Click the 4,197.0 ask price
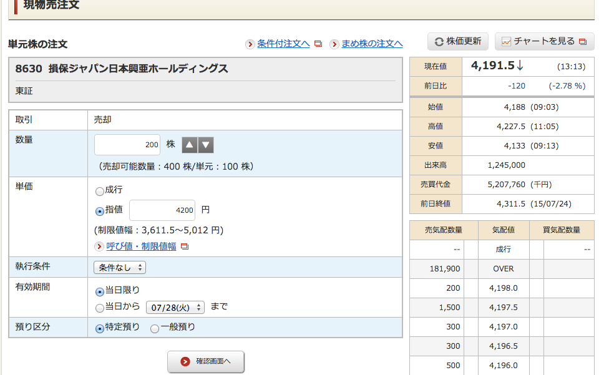Image resolution: width=599 pixels, height=375 pixels. 503,327
